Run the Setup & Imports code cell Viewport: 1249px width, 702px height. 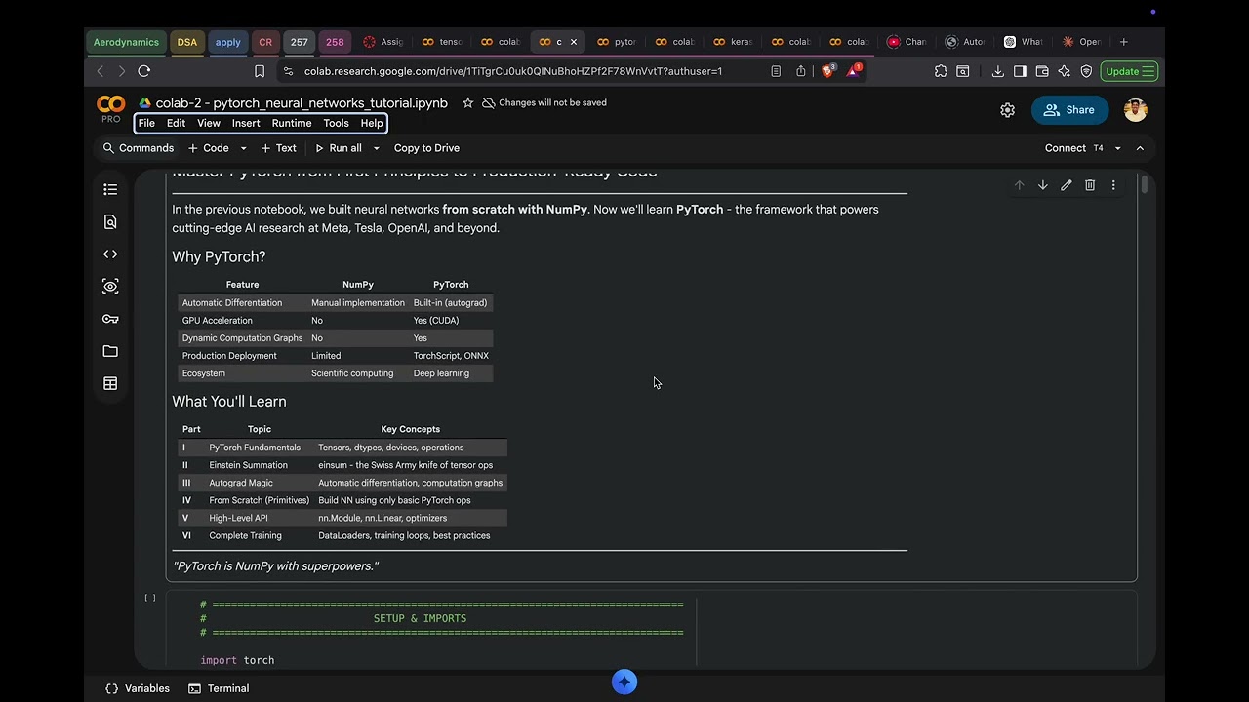(150, 598)
